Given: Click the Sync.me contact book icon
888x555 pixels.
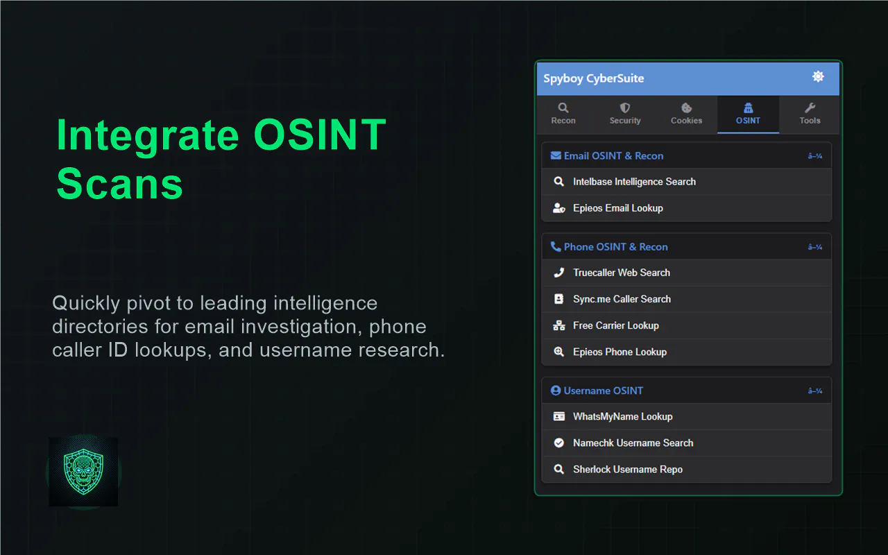Looking at the screenshot, I should [558, 299].
